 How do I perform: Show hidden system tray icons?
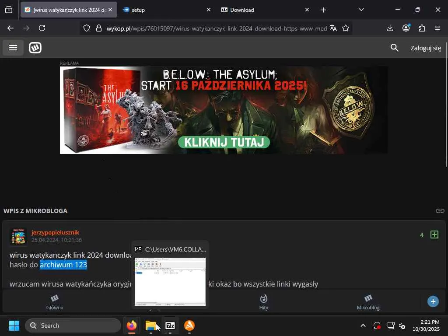(x=363, y=325)
